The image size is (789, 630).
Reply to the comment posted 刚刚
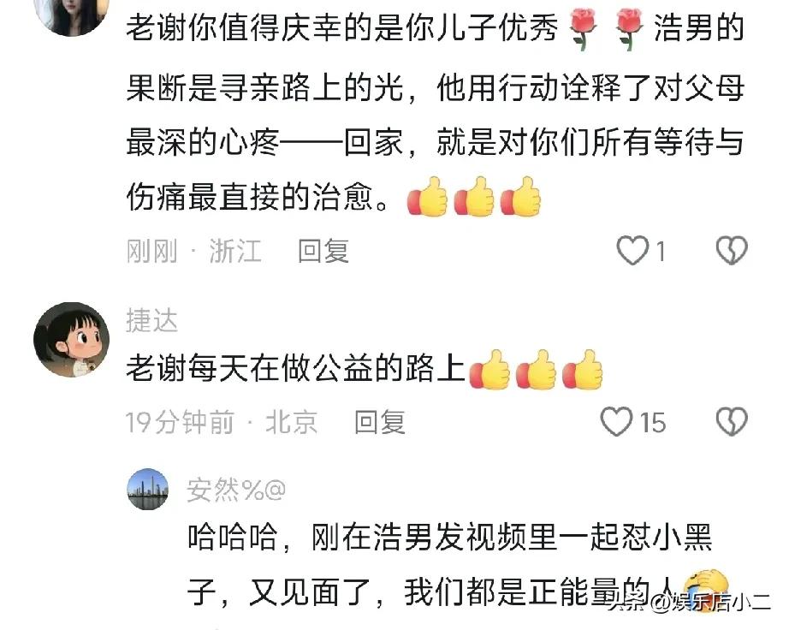(x=323, y=251)
